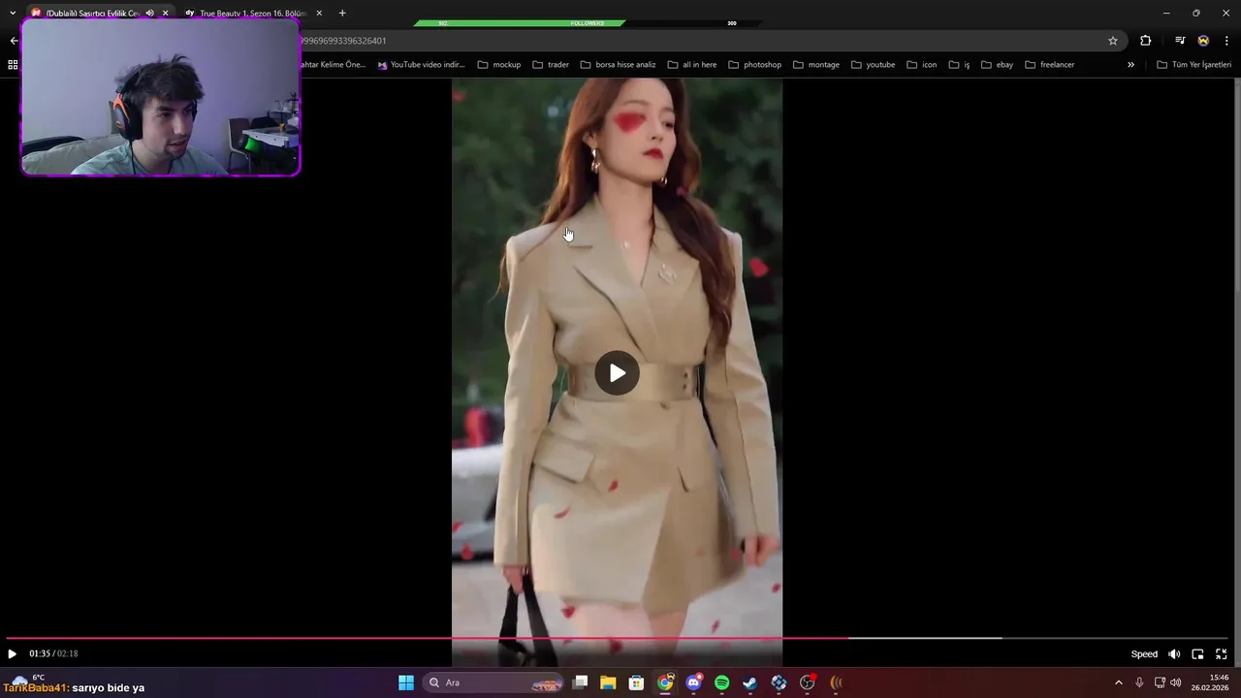This screenshot has width=1241, height=698.
Task: Exit fullscreen video view
Action: 1222,654
